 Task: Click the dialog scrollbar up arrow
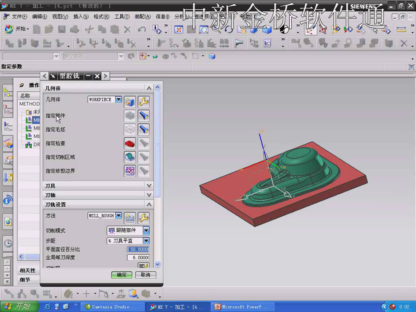coord(158,87)
